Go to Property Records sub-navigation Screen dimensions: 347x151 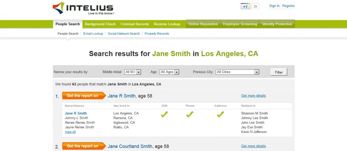pyautogui.click(x=157, y=34)
